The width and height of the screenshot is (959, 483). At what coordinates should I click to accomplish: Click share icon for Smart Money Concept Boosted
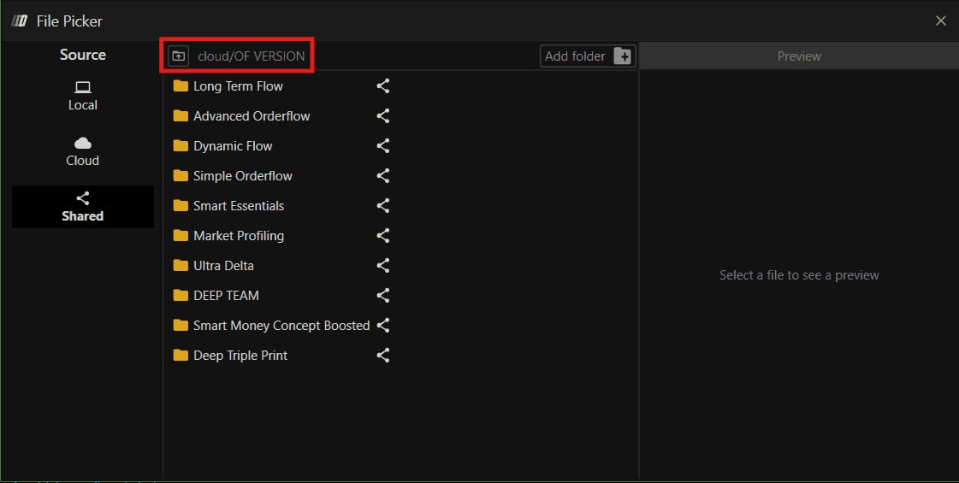pyautogui.click(x=383, y=325)
